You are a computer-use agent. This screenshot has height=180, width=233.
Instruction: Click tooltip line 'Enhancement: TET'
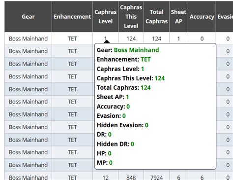[x=123, y=59]
